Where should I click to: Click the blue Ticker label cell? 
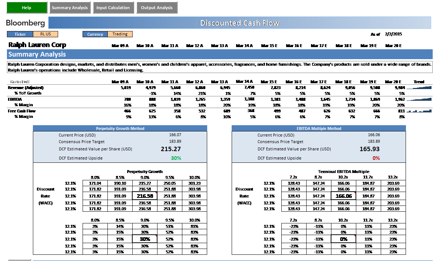click(x=20, y=34)
